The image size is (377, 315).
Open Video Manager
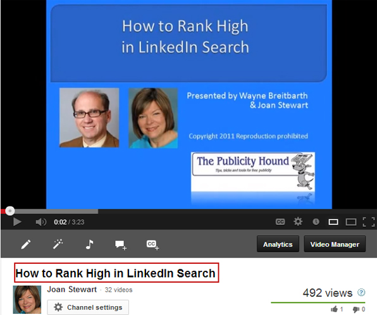(335, 244)
